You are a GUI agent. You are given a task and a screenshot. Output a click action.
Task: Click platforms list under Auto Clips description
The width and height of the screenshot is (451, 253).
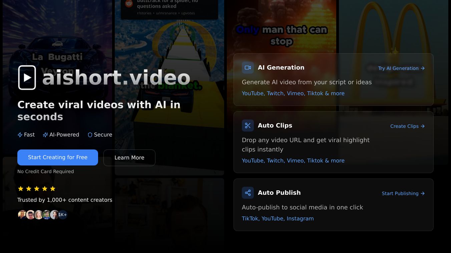pyautogui.click(x=293, y=161)
